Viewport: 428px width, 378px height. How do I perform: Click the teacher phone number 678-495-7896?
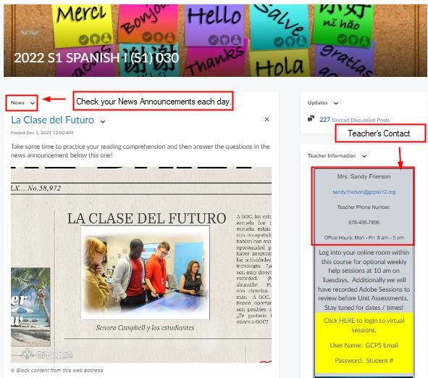364,222
